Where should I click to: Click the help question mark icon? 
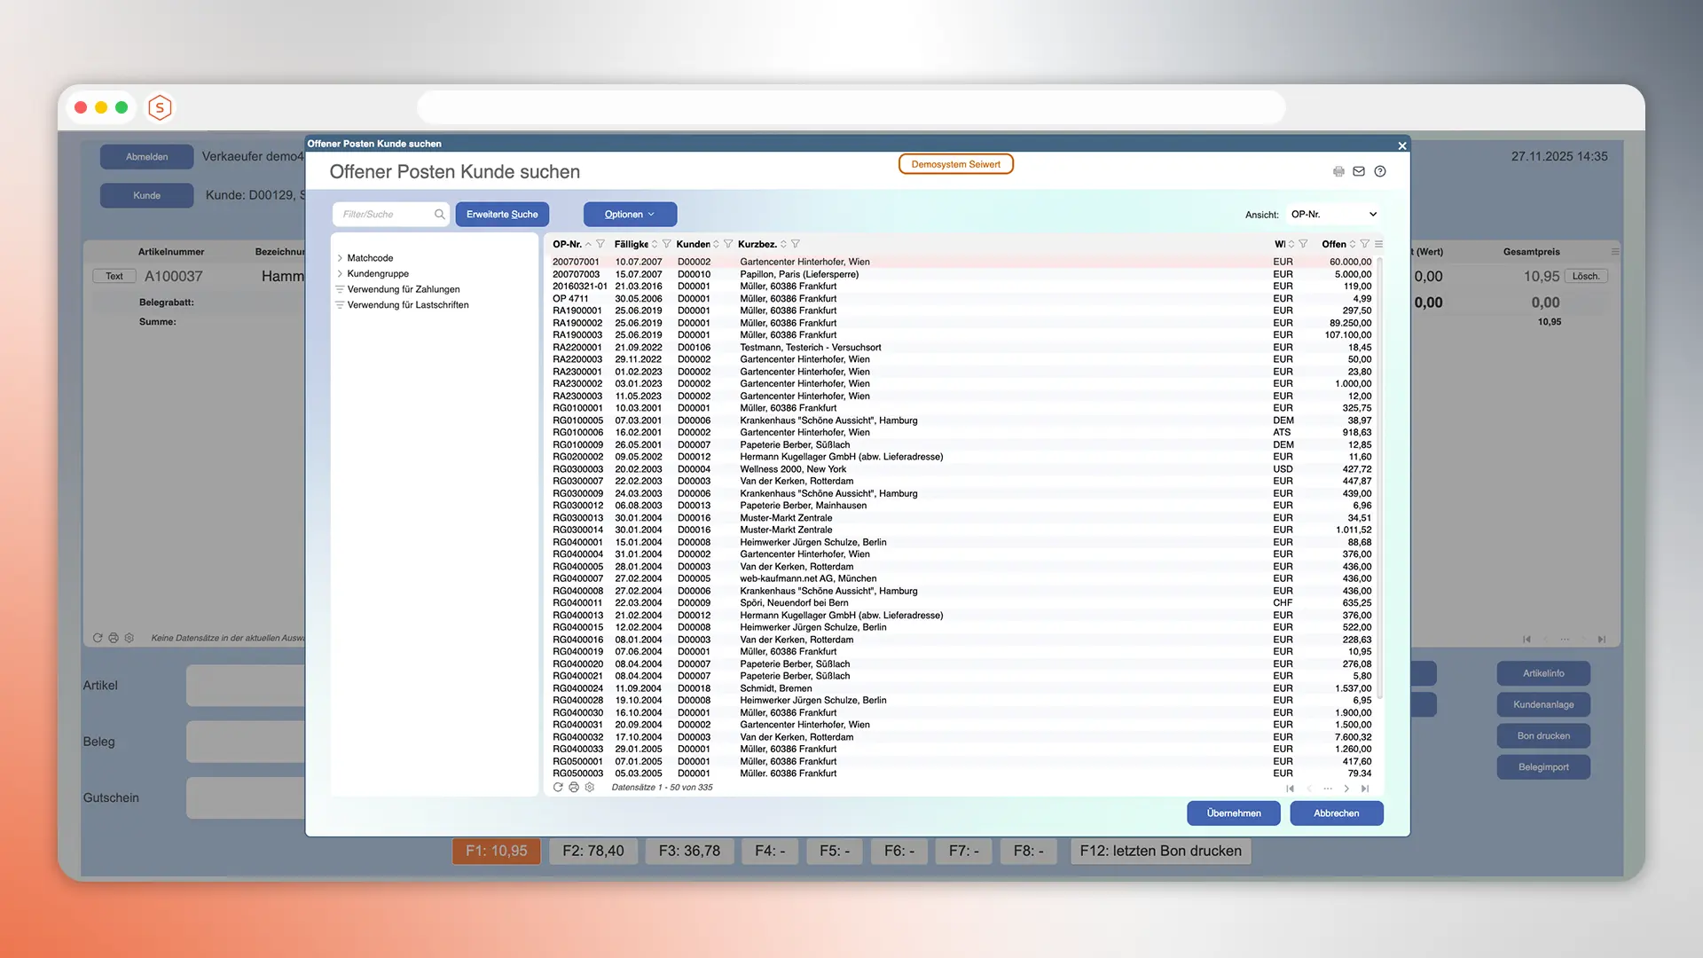coord(1380,171)
